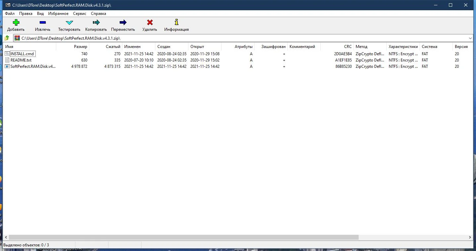476x251 pixels.
Task: Click CRC value 86B85230
Action: pos(343,66)
